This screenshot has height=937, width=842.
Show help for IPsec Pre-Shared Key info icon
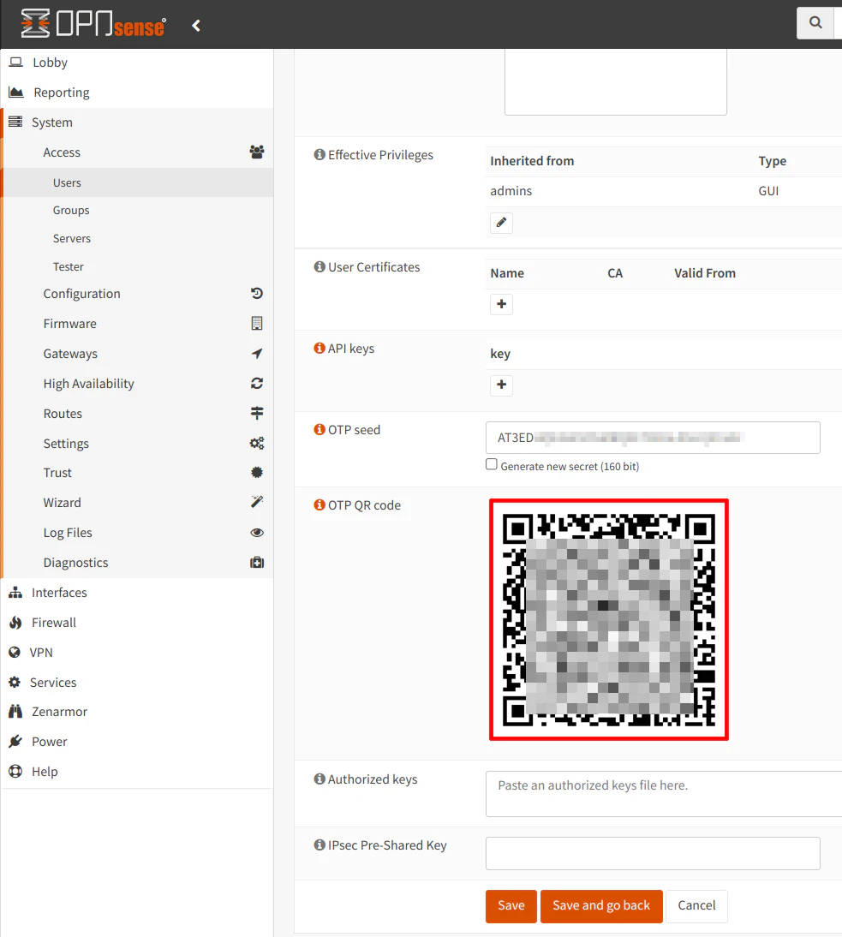pyautogui.click(x=319, y=845)
